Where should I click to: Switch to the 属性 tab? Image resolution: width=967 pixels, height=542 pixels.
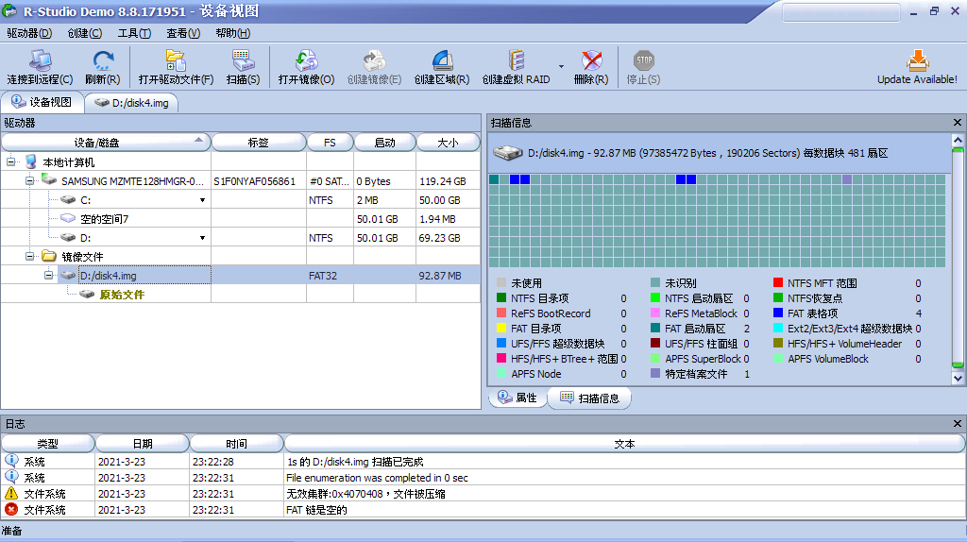(517, 398)
